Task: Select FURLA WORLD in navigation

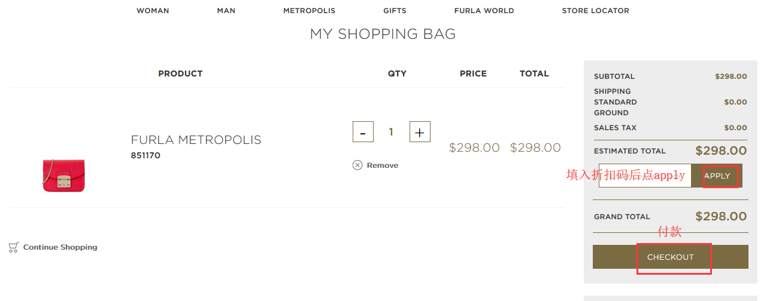Action: click(484, 11)
